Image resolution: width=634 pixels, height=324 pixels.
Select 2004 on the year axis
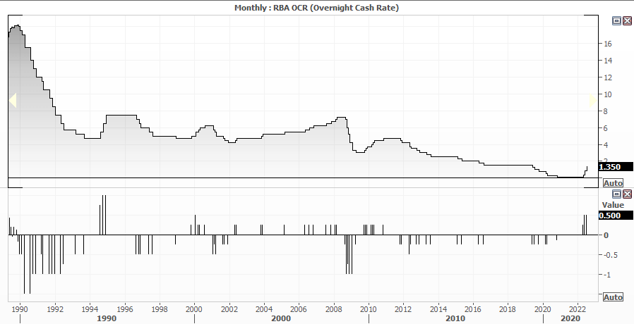tap(263, 309)
